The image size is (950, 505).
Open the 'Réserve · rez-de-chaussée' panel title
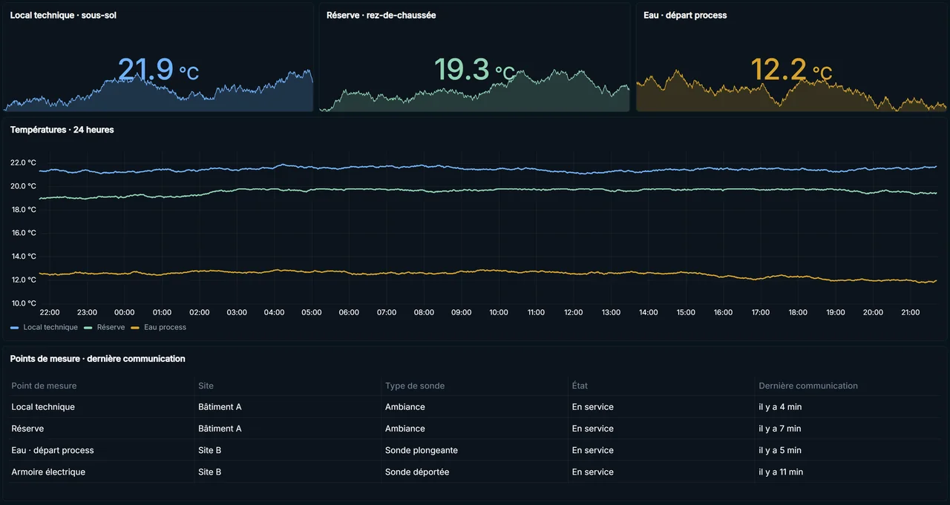(381, 15)
